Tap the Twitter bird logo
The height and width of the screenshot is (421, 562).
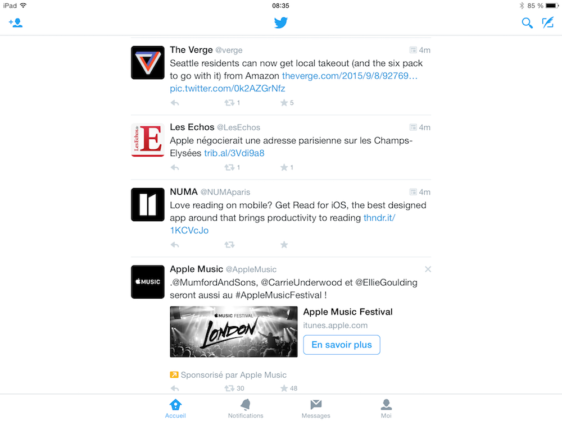pos(281,22)
